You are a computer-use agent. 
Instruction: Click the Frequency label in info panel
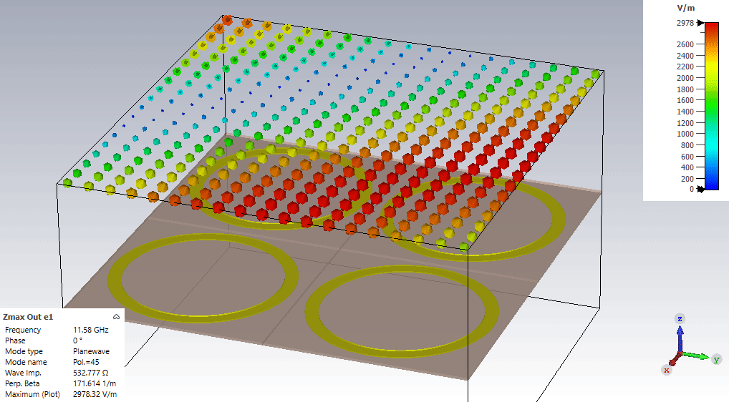pos(23,330)
